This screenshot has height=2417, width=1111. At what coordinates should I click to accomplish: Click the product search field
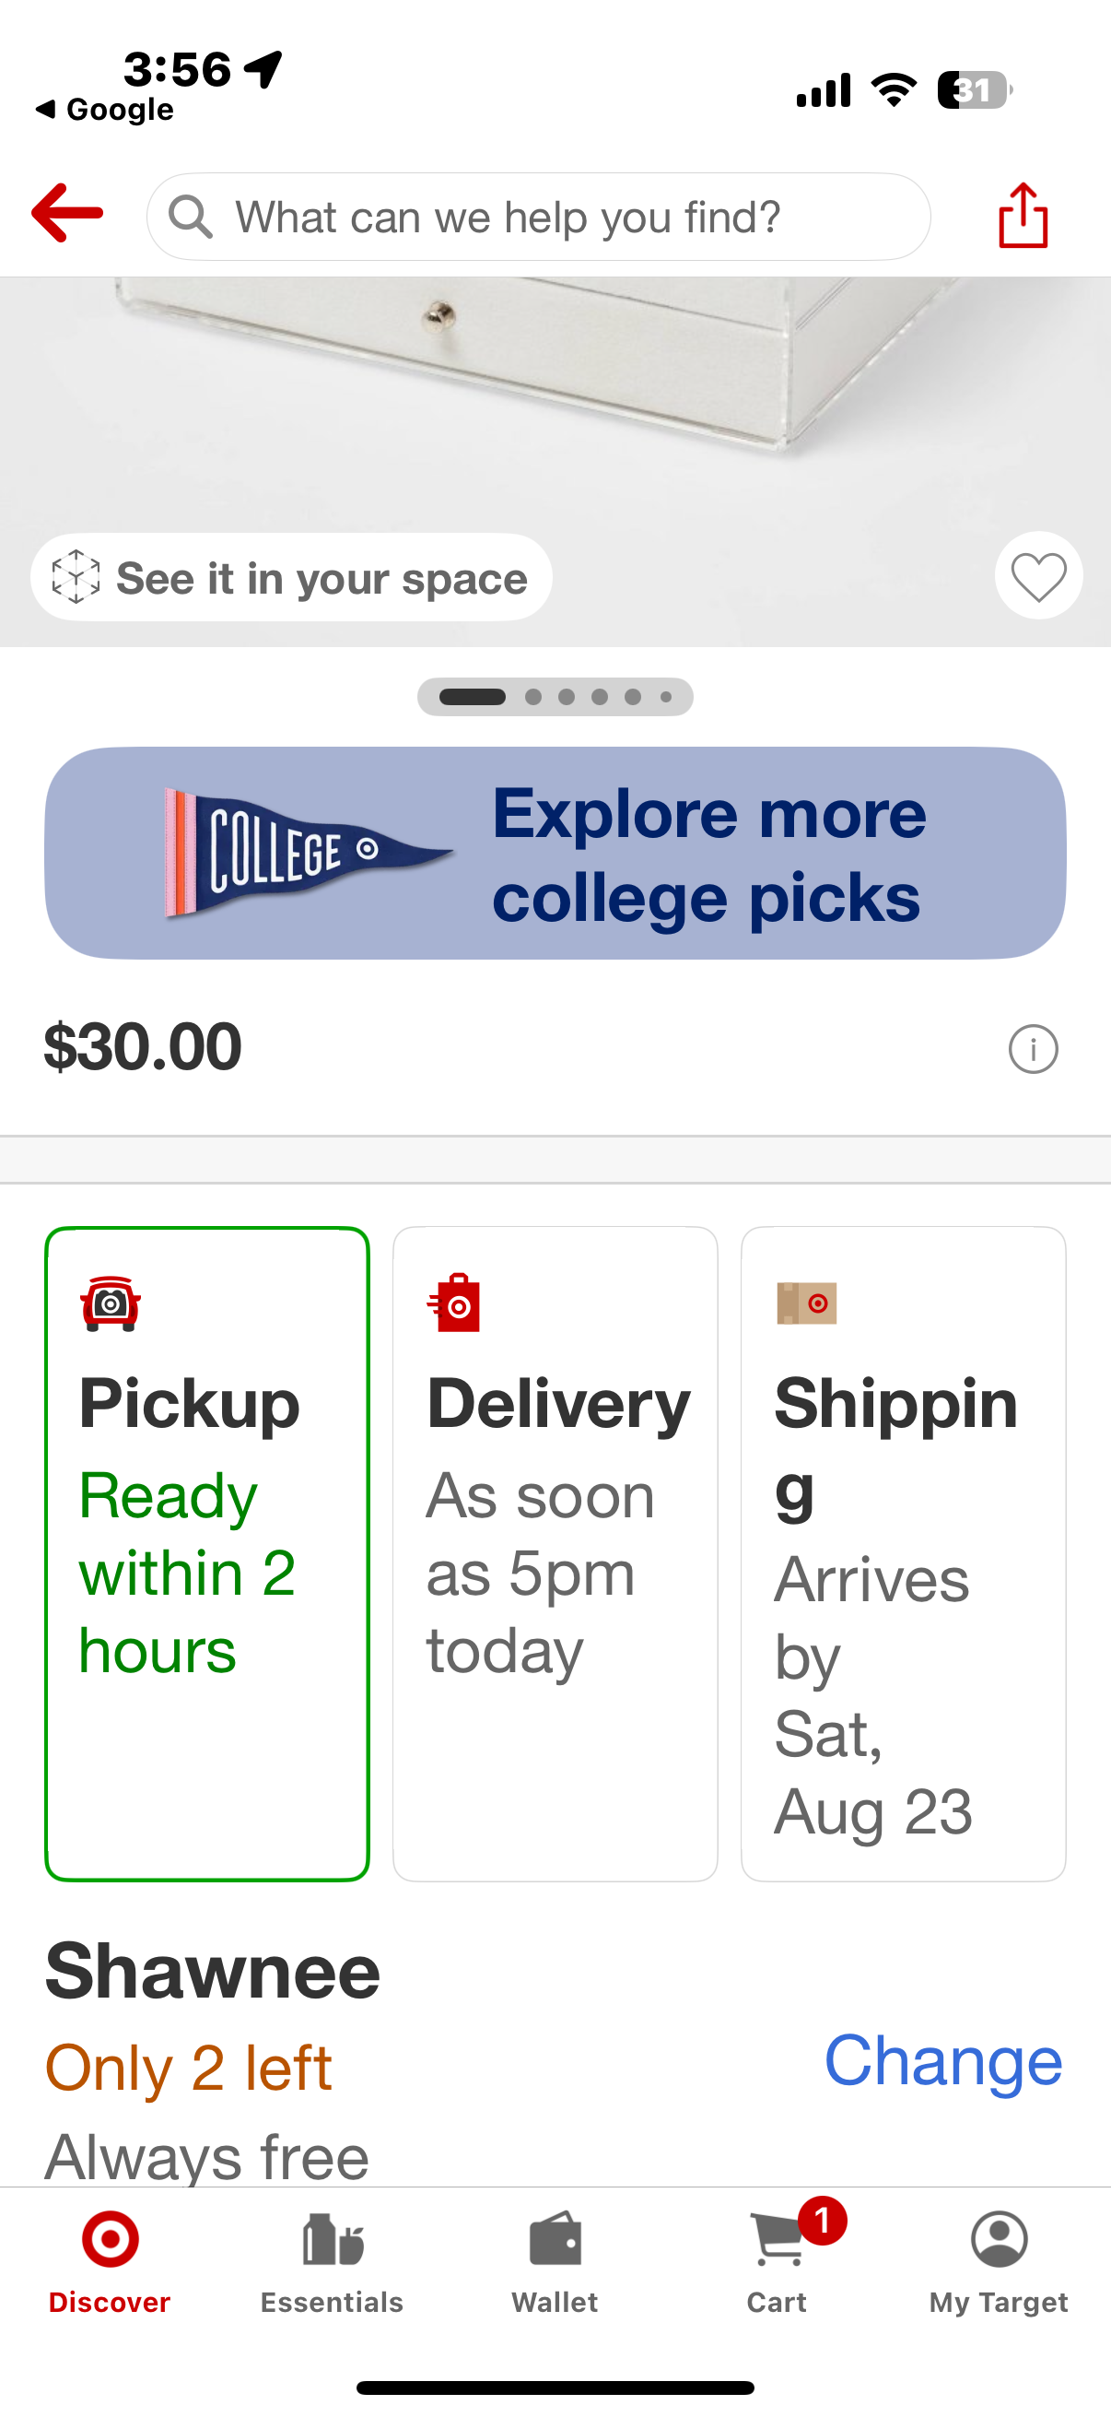[x=539, y=217]
